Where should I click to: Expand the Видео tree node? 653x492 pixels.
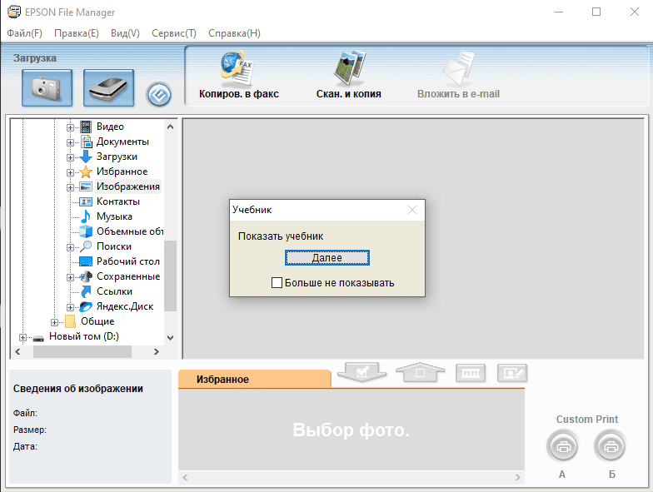tap(70, 127)
